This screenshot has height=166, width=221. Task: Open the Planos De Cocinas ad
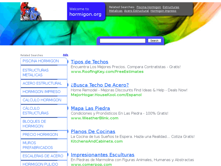93,132
